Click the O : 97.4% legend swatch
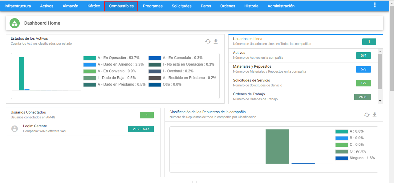Screen dimensions: 394x183 tap(342, 151)
